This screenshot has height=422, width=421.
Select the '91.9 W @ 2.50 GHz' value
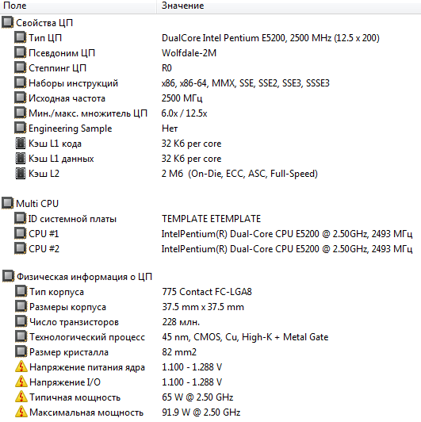[201, 412]
